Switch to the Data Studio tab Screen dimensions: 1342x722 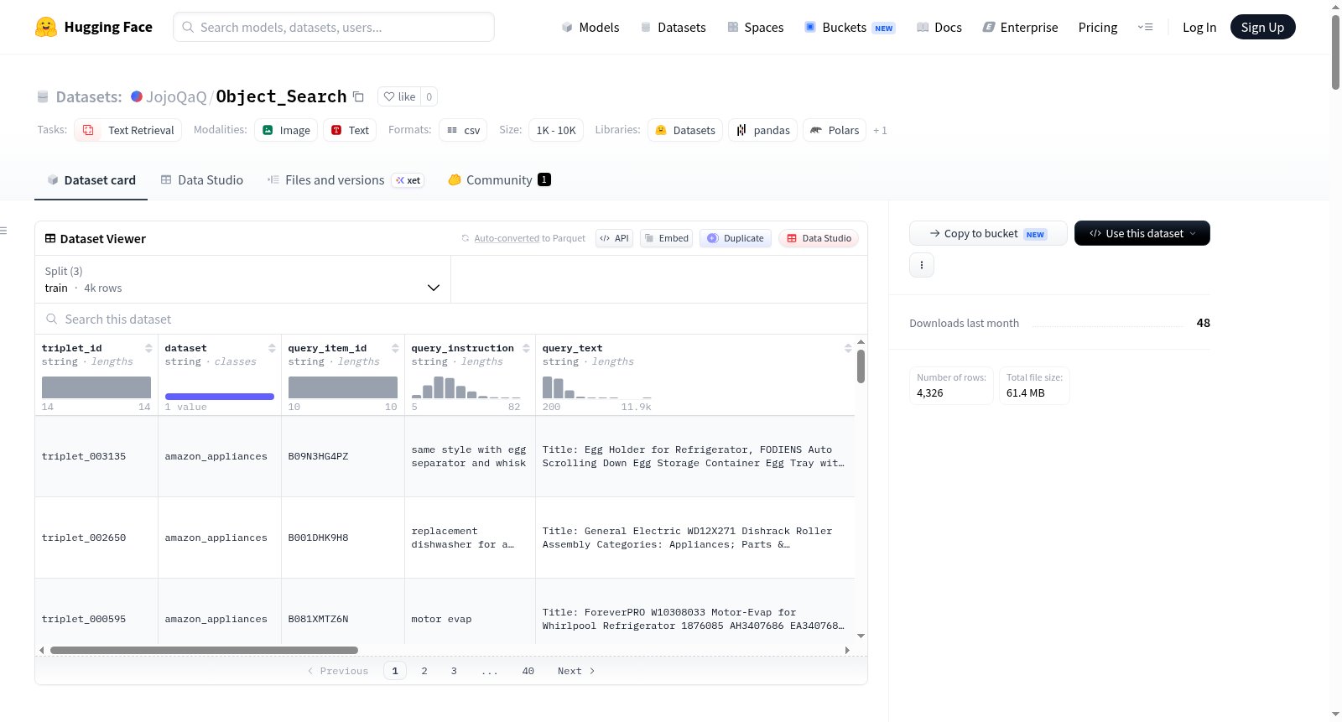(202, 180)
